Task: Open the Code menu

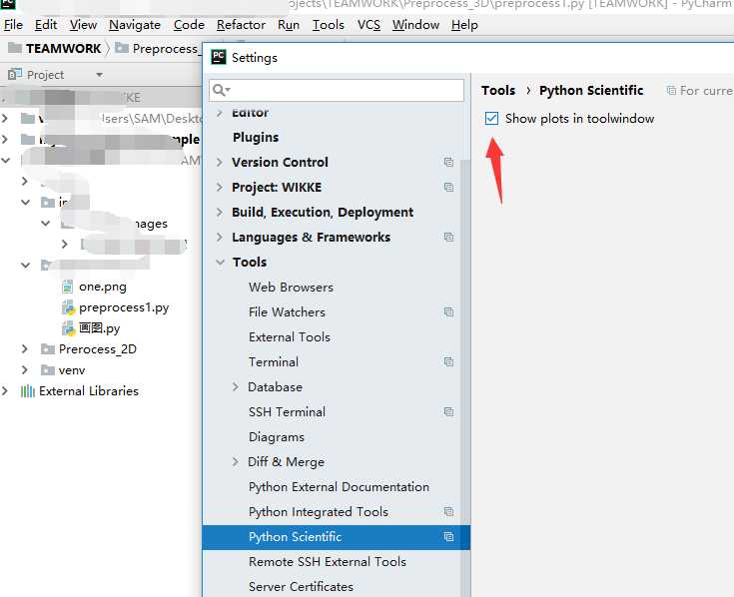Action: (x=189, y=25)
